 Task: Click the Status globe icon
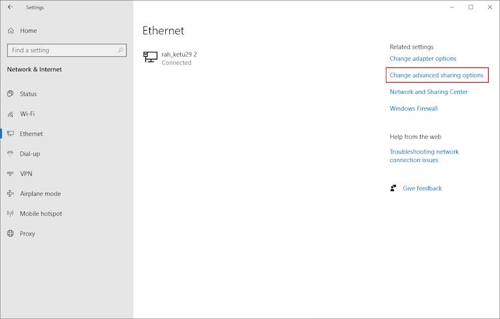pos(11,94)
